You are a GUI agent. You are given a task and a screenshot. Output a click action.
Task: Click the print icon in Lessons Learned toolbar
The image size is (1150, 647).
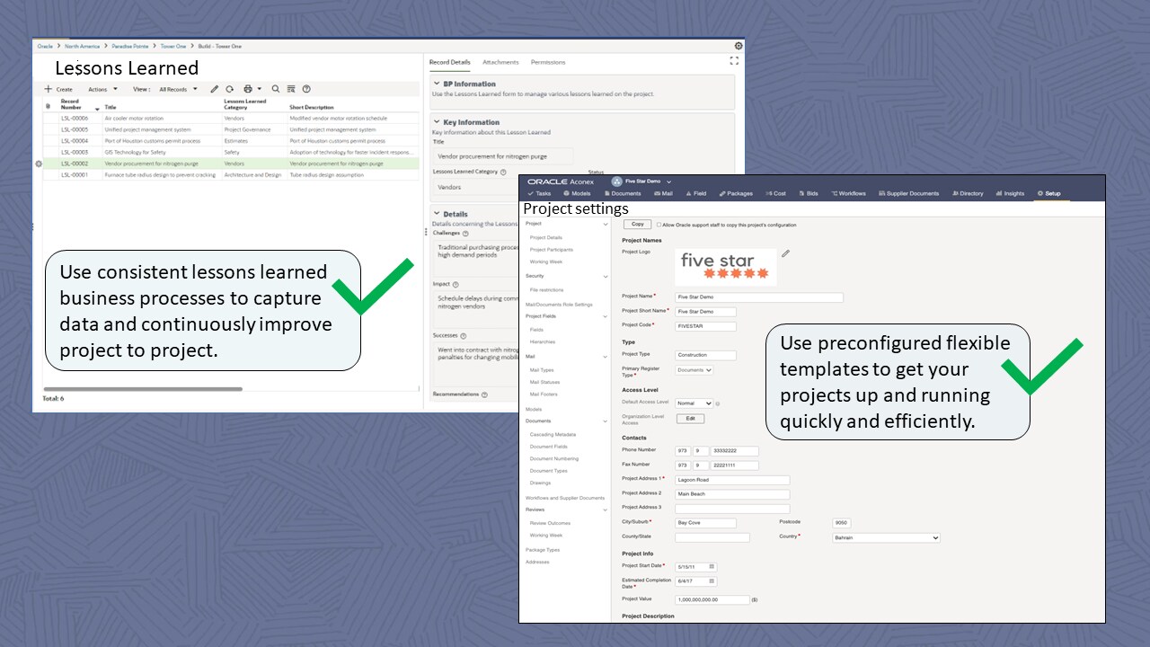(248, 89)
